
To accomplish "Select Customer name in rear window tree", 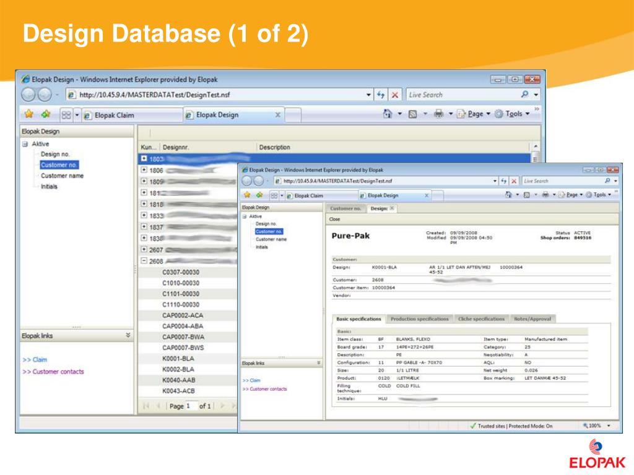I will pos(62,176).
